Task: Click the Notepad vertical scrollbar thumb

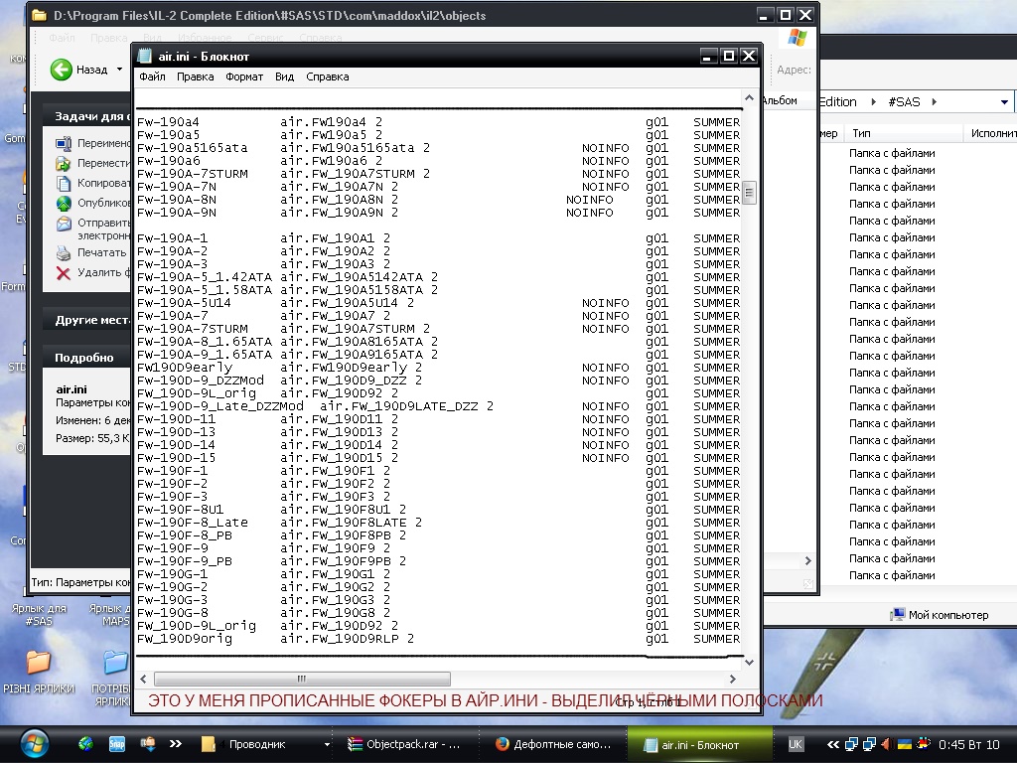Action: point(749,192)
